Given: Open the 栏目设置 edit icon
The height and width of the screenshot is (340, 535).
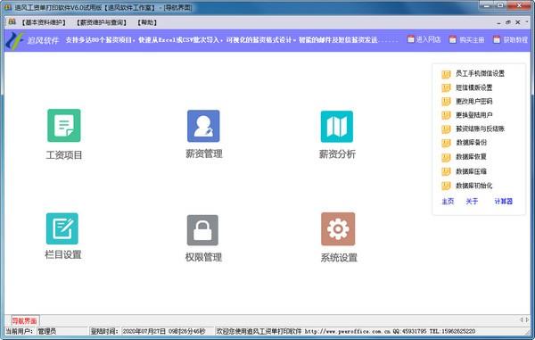Looking at the screenshot, I should tap(62, 228).
